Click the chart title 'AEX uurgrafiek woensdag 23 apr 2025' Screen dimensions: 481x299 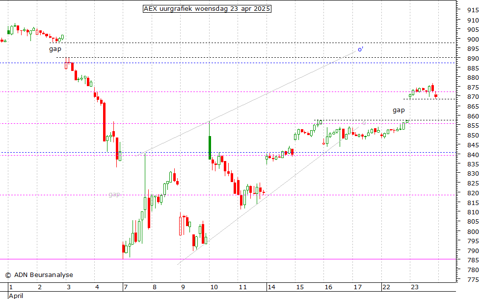click(x=207, y=8)
